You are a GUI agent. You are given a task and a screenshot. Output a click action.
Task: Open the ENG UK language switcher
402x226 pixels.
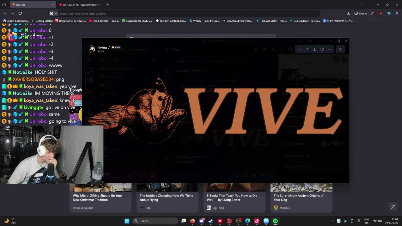click(x=367, y=221)
